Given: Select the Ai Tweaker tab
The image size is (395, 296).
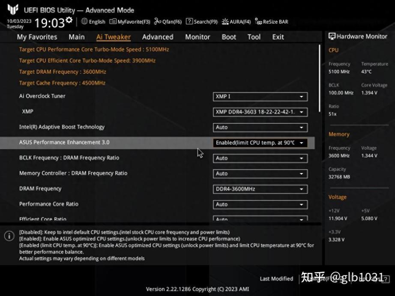Looking at the screenshot, I should 114,37.
